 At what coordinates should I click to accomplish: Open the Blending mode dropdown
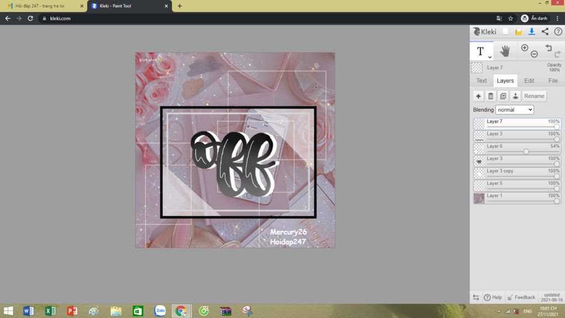[514, 109]
